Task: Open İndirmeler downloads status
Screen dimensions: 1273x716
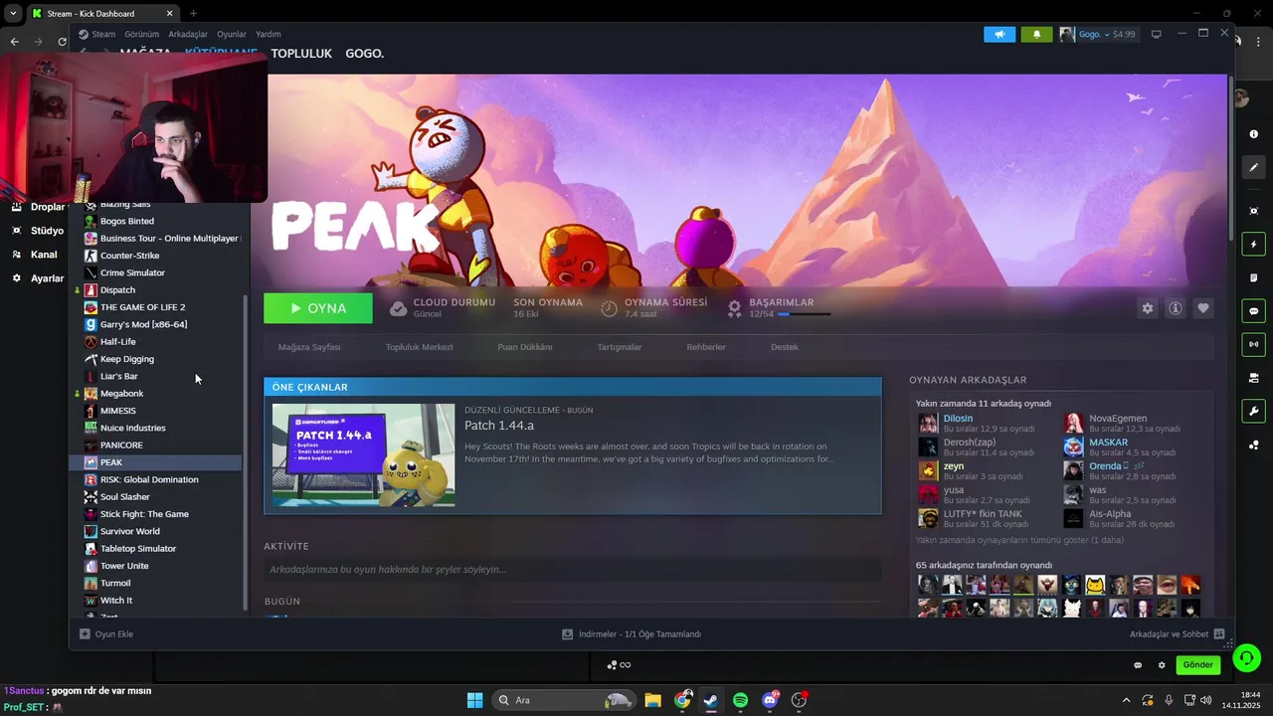Action: [632, 634]
